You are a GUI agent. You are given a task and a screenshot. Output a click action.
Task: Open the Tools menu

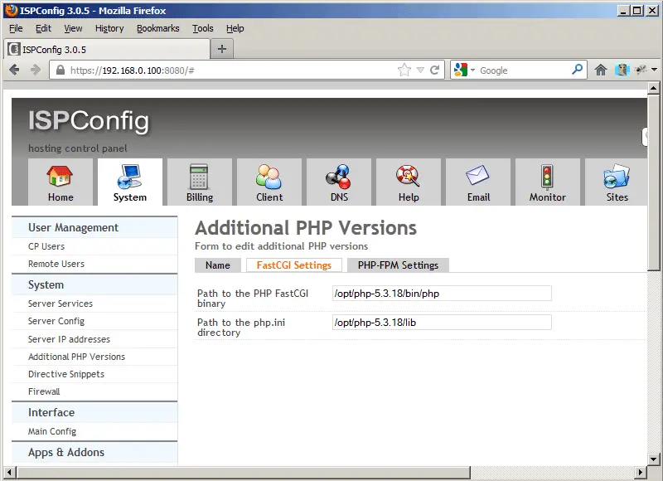click(202, 28)
